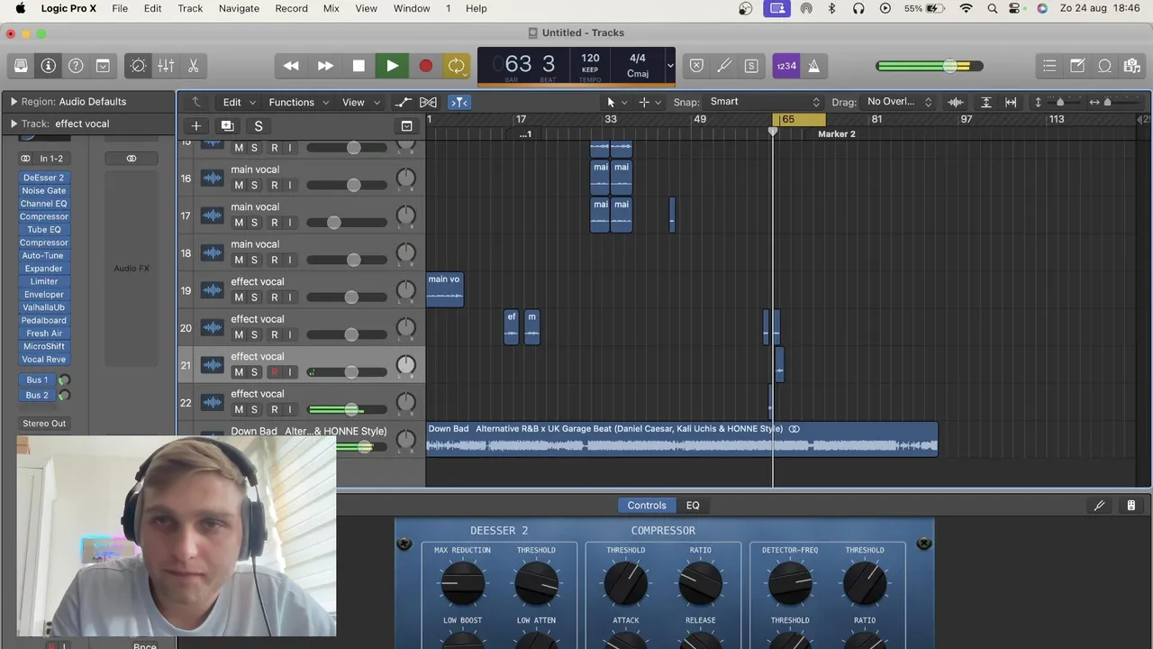Open the Library panel icon

(x=21, y=66)
